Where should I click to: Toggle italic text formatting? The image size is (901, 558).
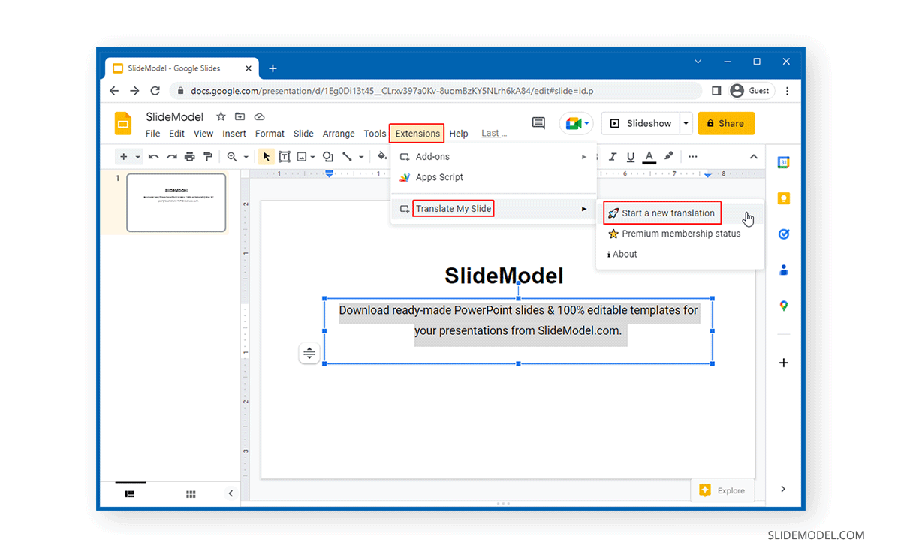point(613,157)
